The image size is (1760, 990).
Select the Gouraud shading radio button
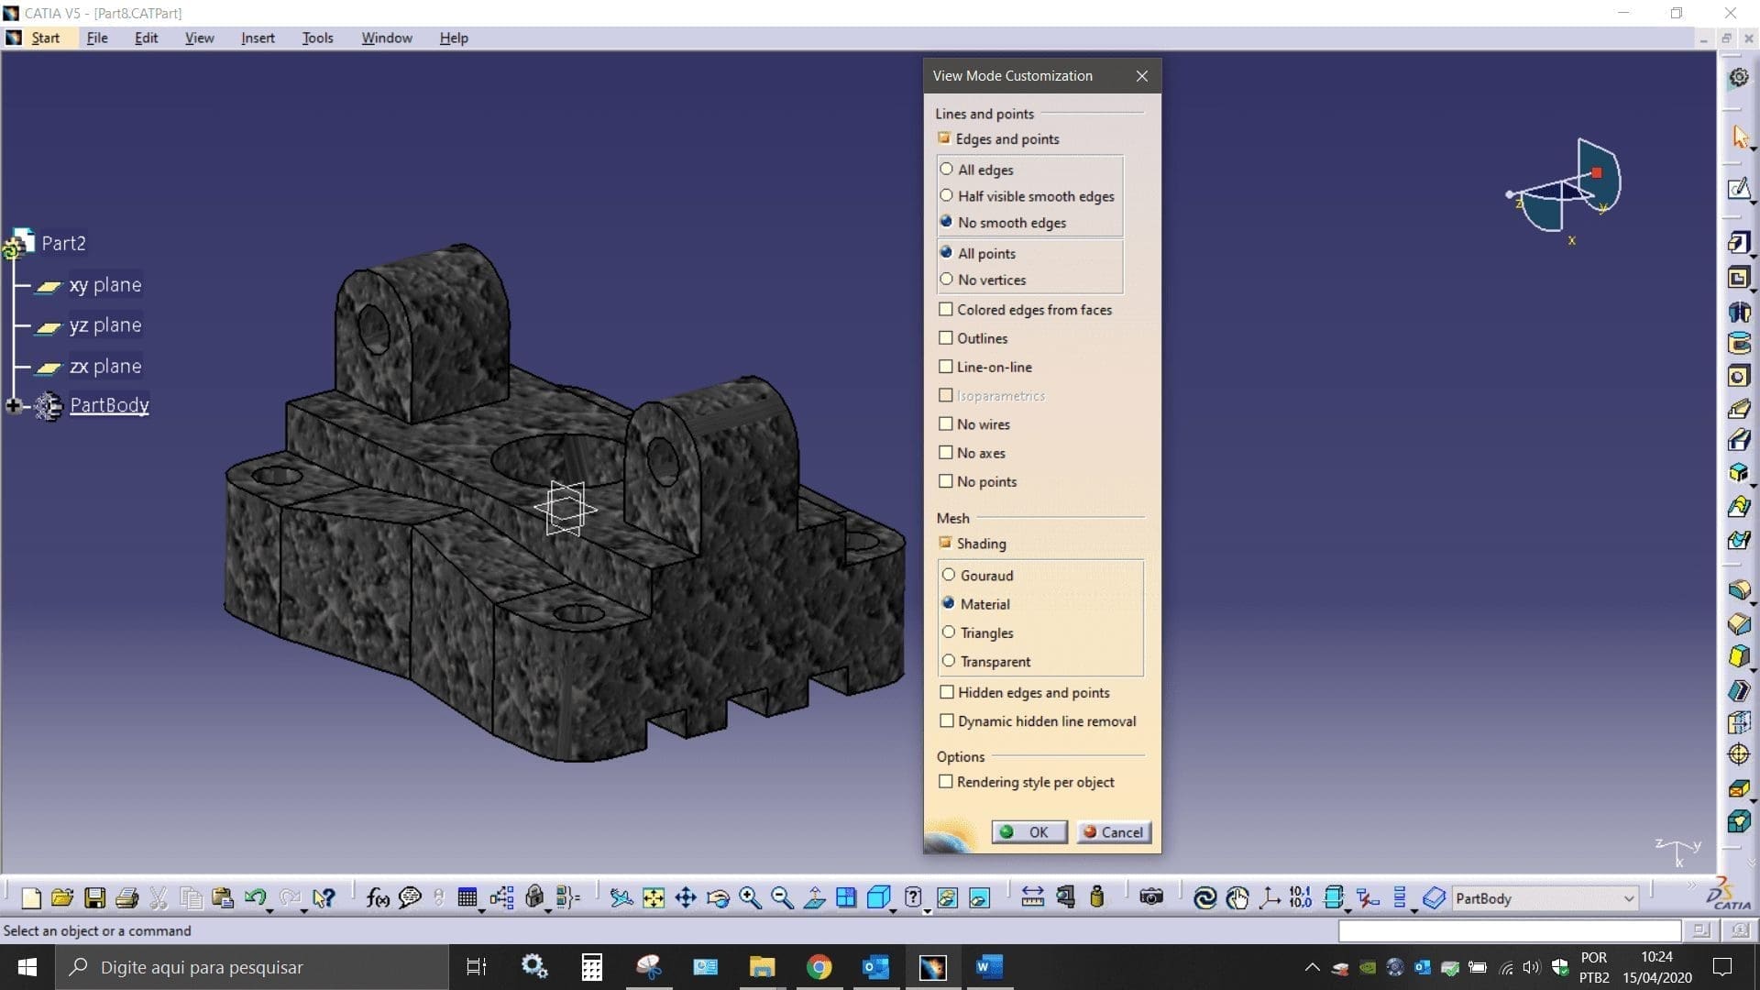(x=949, y=575)
